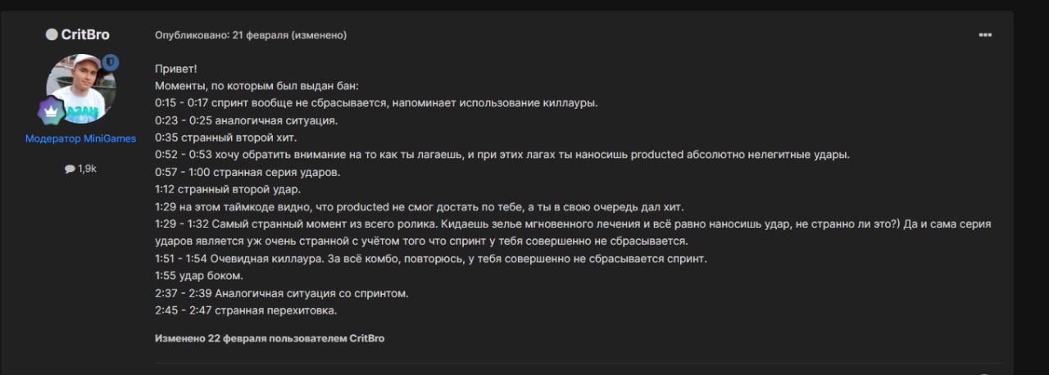Click the 1:51 - 1:54 Очевидная киллаура line

point(430,259)
